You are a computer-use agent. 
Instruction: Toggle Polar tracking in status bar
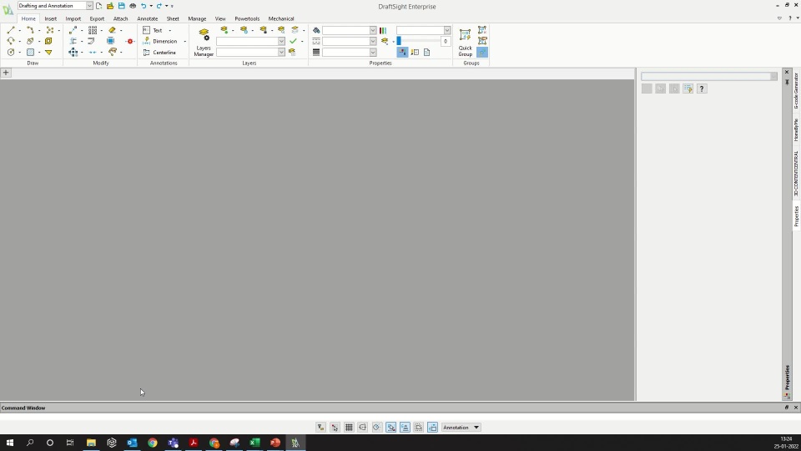[x=376, y=427]
